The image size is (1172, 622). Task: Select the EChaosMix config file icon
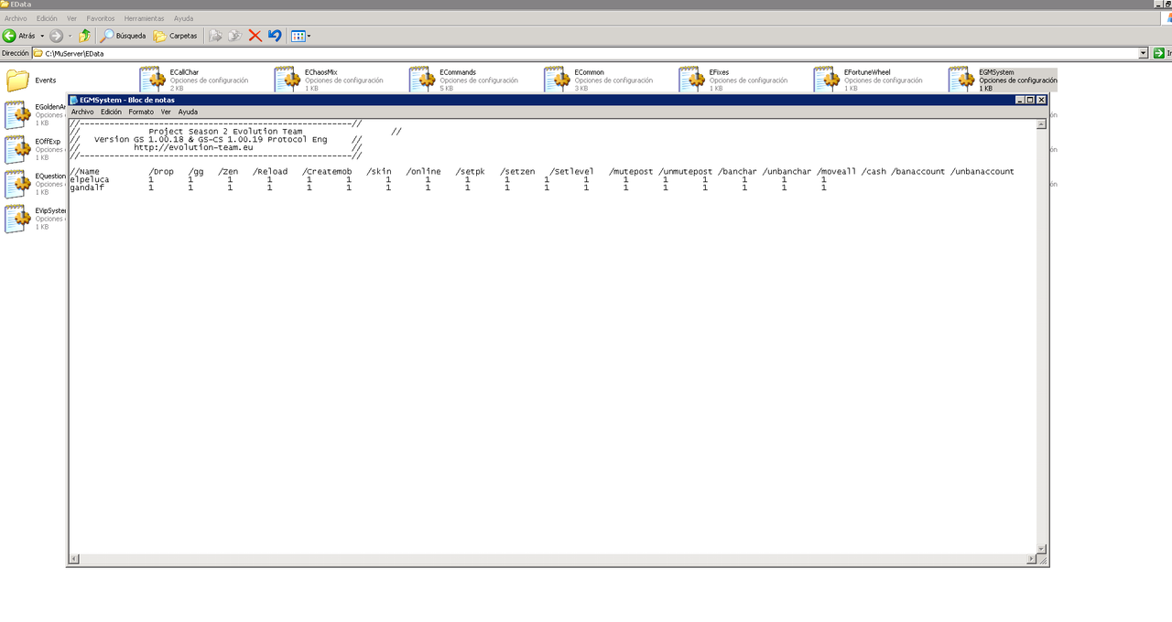[288, 80]
